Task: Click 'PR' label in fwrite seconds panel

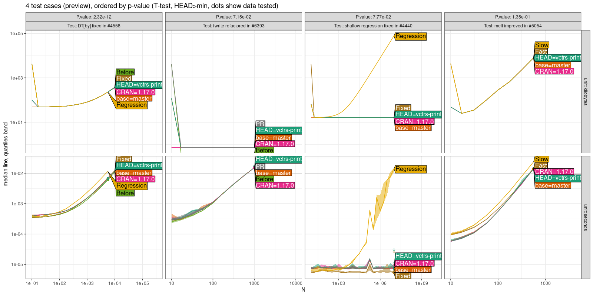Action: click(x=260, y=166)
